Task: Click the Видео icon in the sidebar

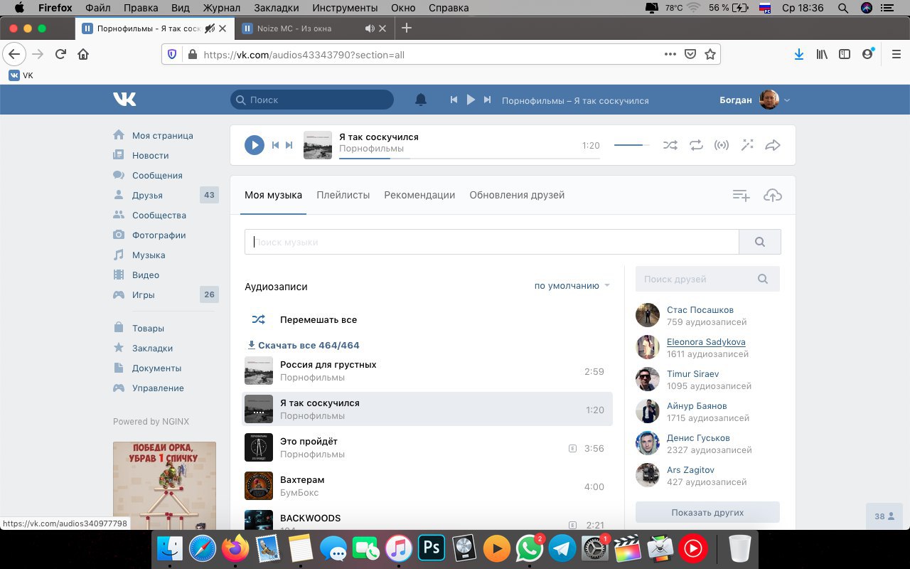Action: tap(119, 275)
